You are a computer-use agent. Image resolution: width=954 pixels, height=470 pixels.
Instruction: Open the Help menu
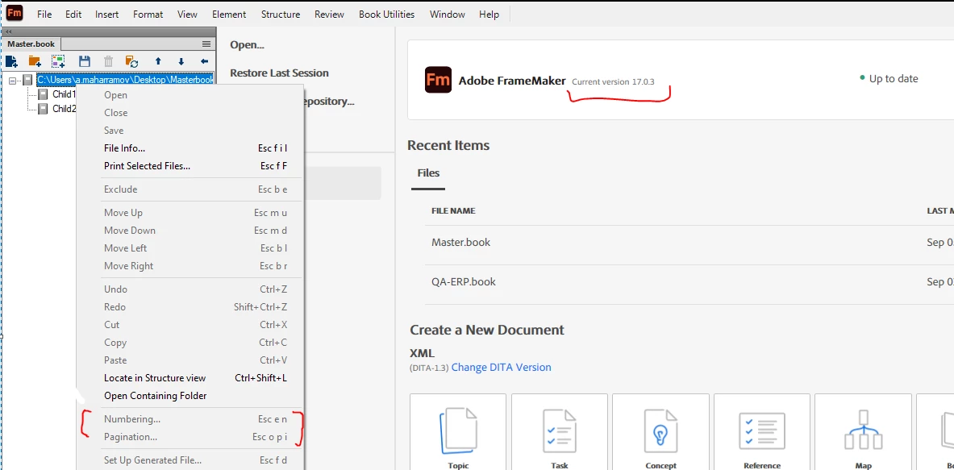tap(489, 14)
